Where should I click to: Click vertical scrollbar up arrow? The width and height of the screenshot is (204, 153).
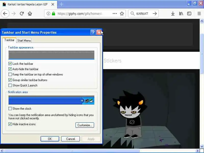click(202, 21)
